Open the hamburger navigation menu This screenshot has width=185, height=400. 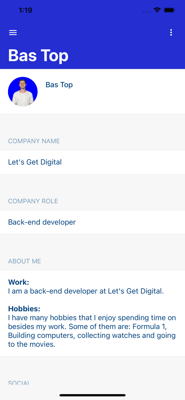13,33
